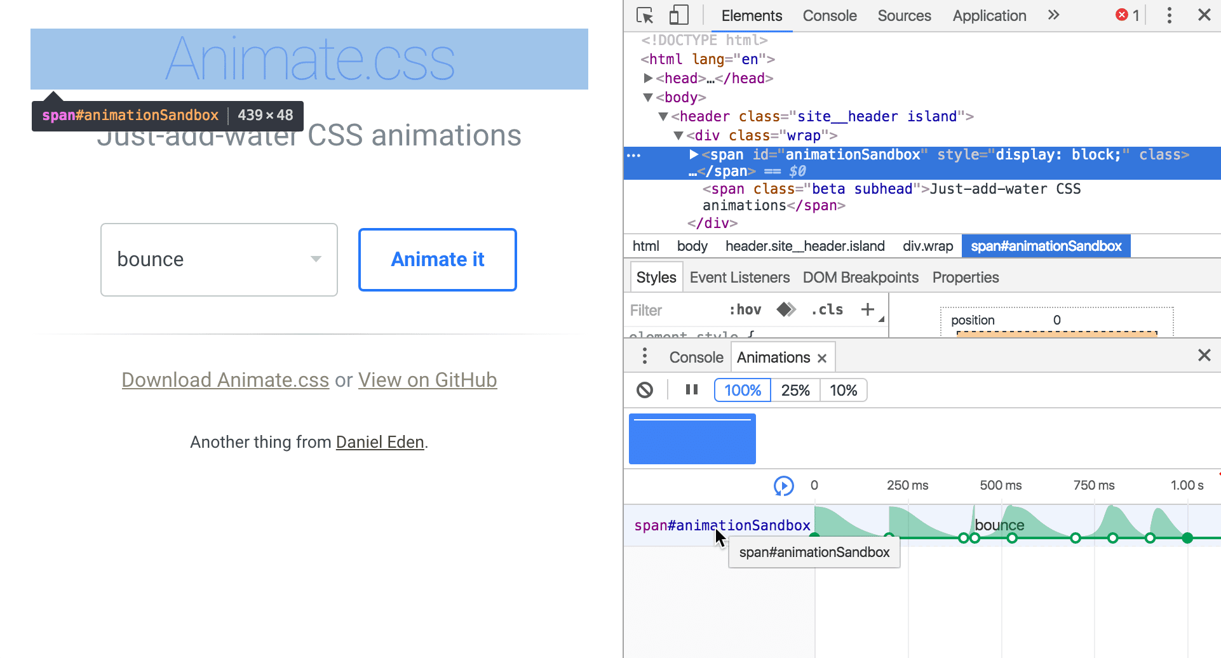Replay the animation using the replay icon
Image resolution: width=1221 pixels, height=658 pixels.
click(784, 485)
